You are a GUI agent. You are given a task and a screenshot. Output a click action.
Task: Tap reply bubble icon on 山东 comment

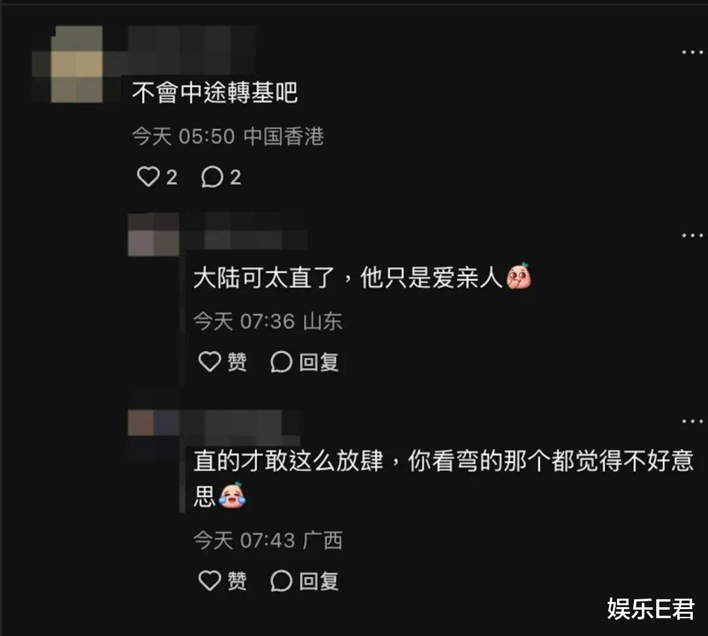click(281, 362)
